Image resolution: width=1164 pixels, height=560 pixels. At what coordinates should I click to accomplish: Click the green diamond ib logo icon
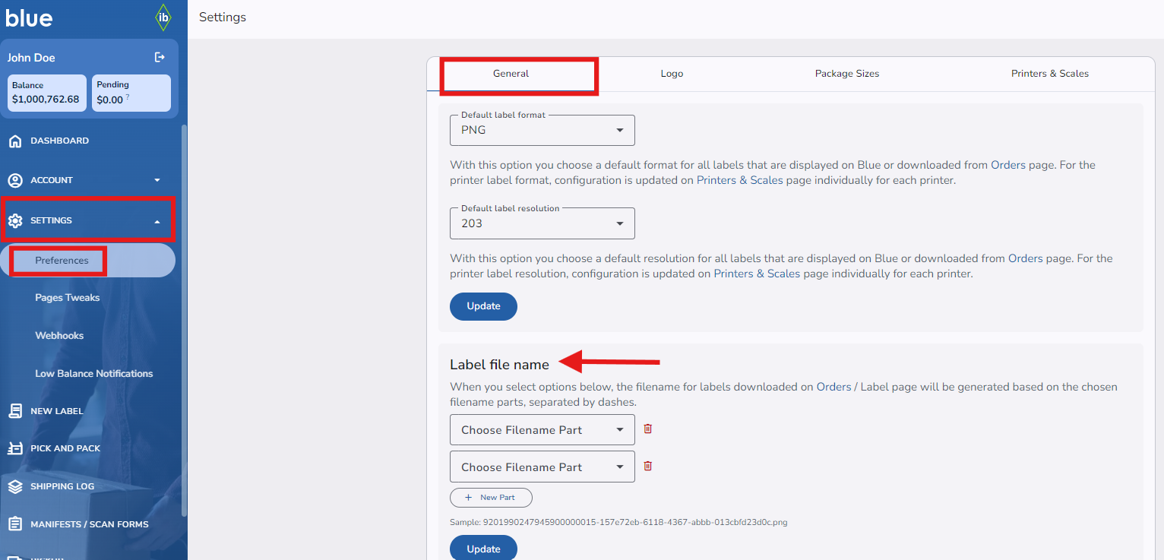tap(163, 17)
